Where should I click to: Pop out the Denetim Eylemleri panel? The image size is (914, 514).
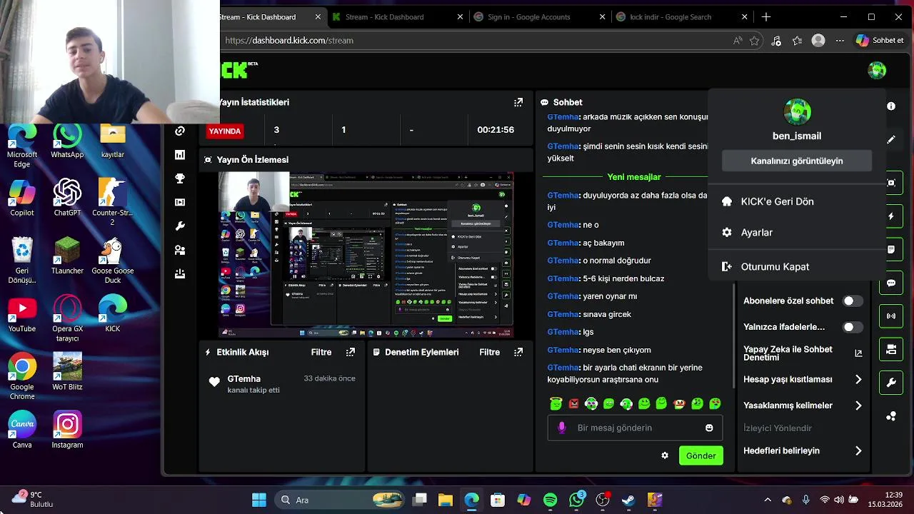(518, 352)
